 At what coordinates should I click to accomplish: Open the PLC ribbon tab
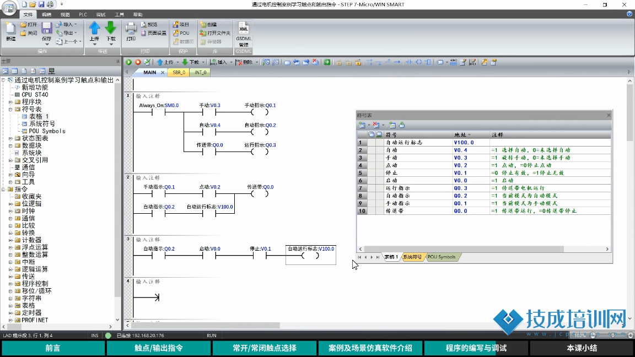pos(83,14)
